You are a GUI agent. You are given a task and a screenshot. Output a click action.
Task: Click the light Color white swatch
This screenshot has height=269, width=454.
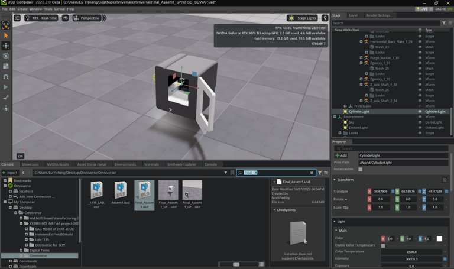pyautogui.click(x=439, y=239)
